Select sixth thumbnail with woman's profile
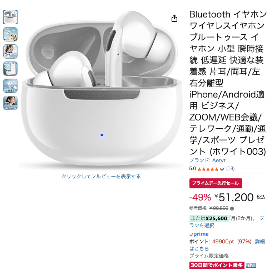272x272 pixels. tap(10, 103)
